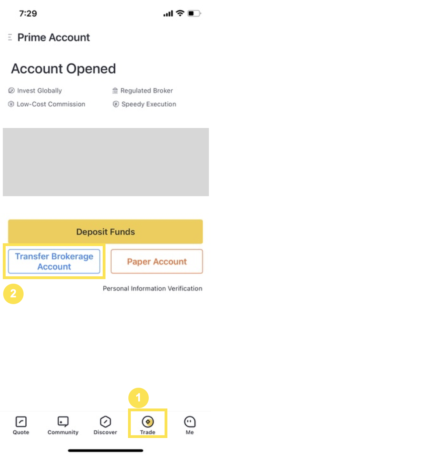
Task: Open the Discover compass icon
Action: [x=105, y=421]
